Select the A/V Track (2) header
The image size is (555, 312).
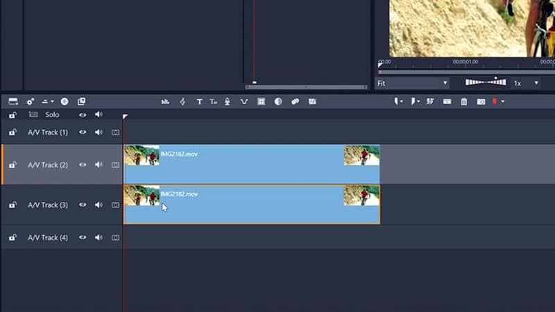[x=48, y=165]
